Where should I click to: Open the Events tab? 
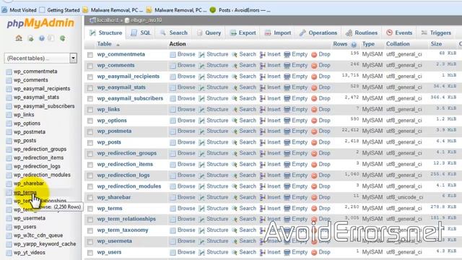click(x=399, y=33)
